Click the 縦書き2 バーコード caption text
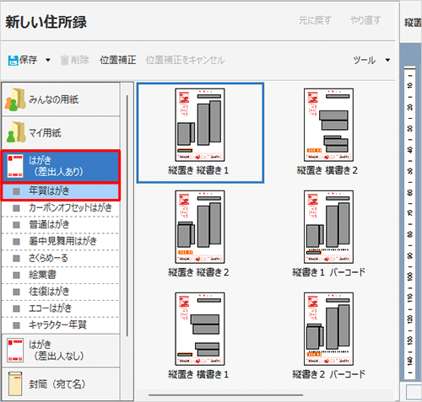422x402 pixels. pyautogui.click(x=328, y=374)
